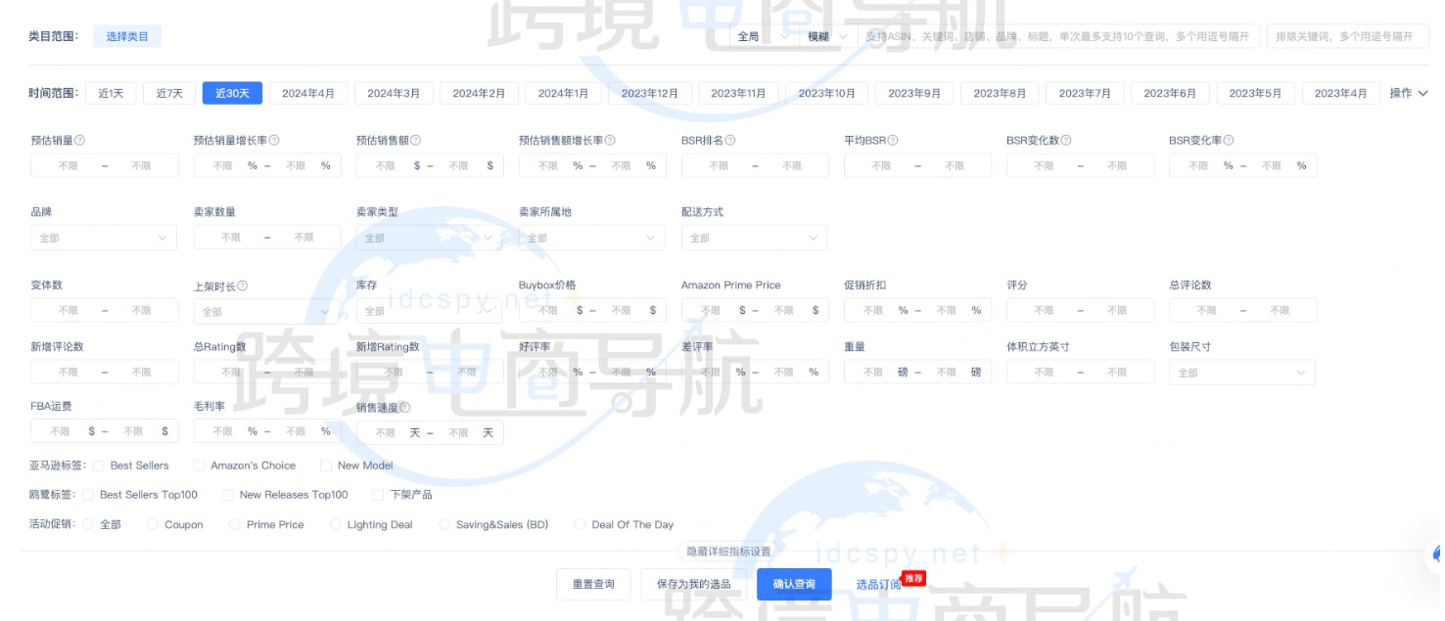Check the Best Sellers checkbox under 亚马逊标签
1445x621 pixels.
coord(98,466)
